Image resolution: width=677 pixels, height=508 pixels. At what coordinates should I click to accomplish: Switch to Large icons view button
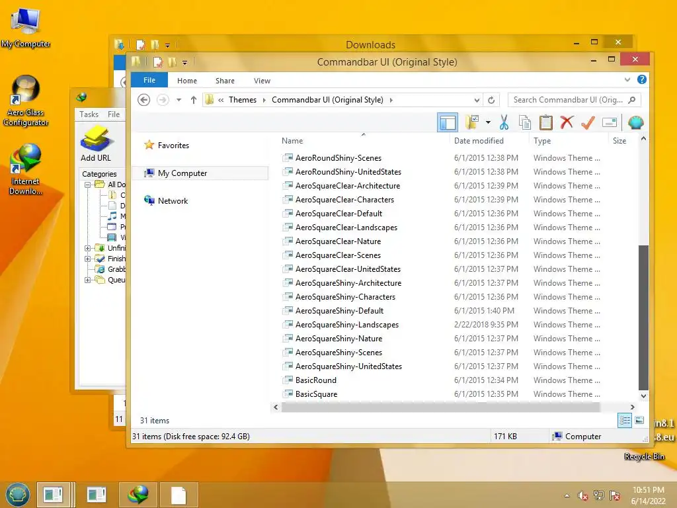click(639, 420)
